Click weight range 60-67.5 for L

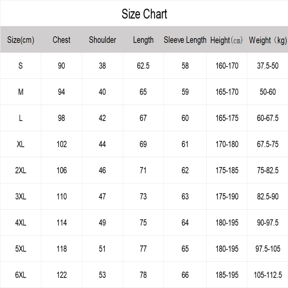pos(267,118)
